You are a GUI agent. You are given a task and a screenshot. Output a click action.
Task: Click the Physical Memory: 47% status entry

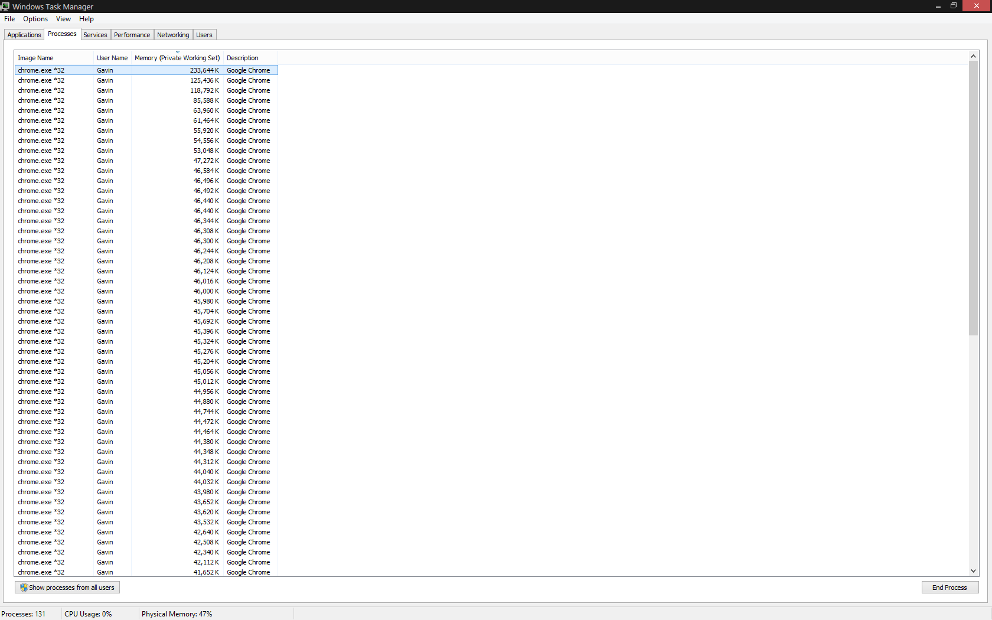(177, 614)
